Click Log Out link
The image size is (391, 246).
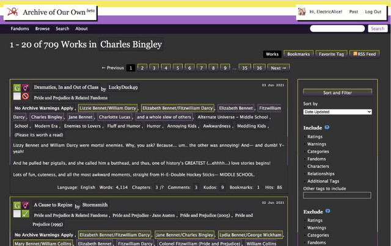click(x=373, y=12)
